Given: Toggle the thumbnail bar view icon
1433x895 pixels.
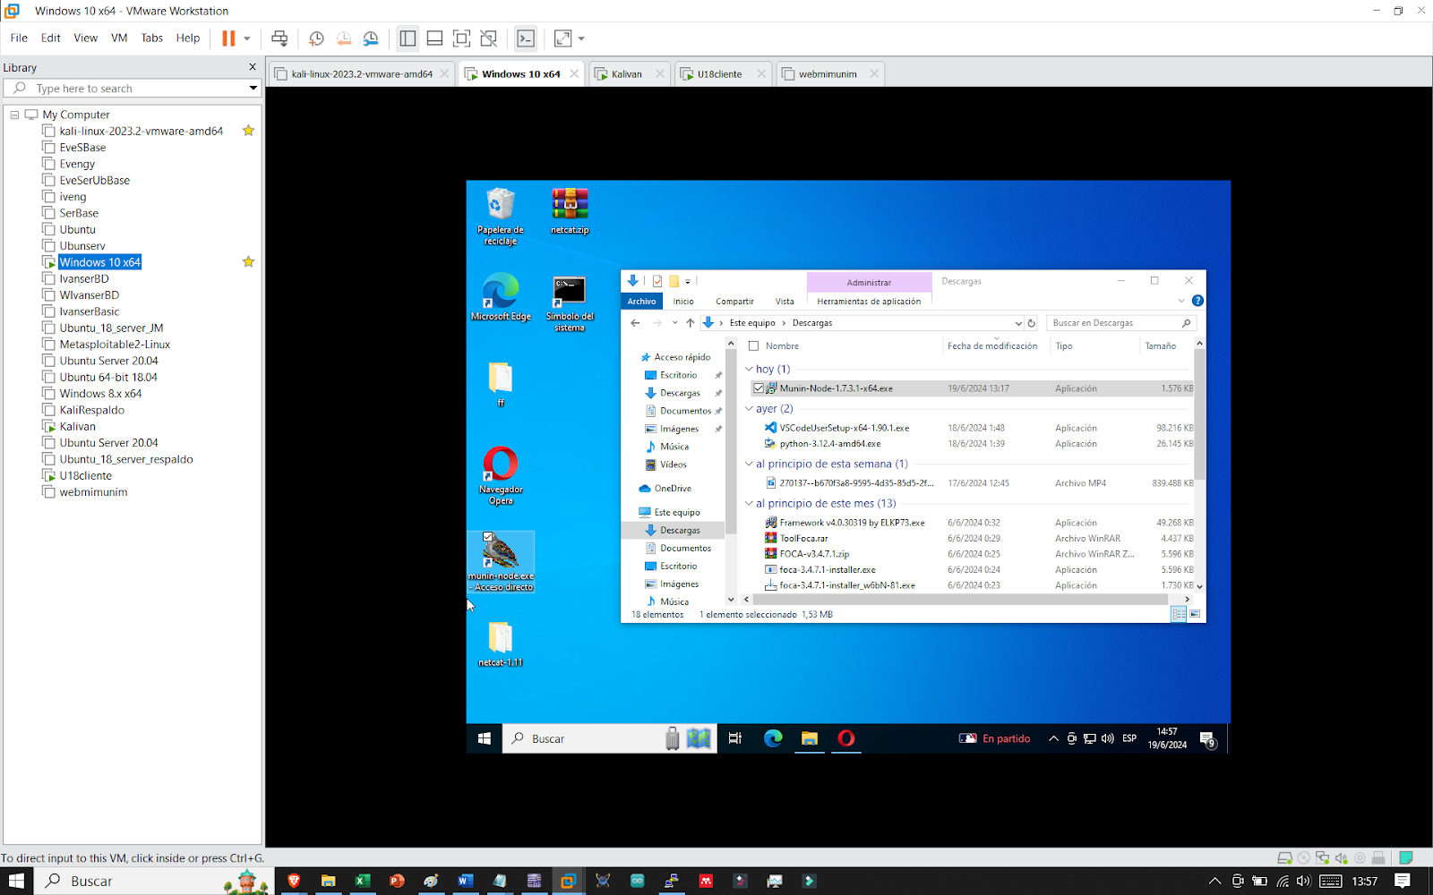Looking at the screenshot, I should click(434, 38).
